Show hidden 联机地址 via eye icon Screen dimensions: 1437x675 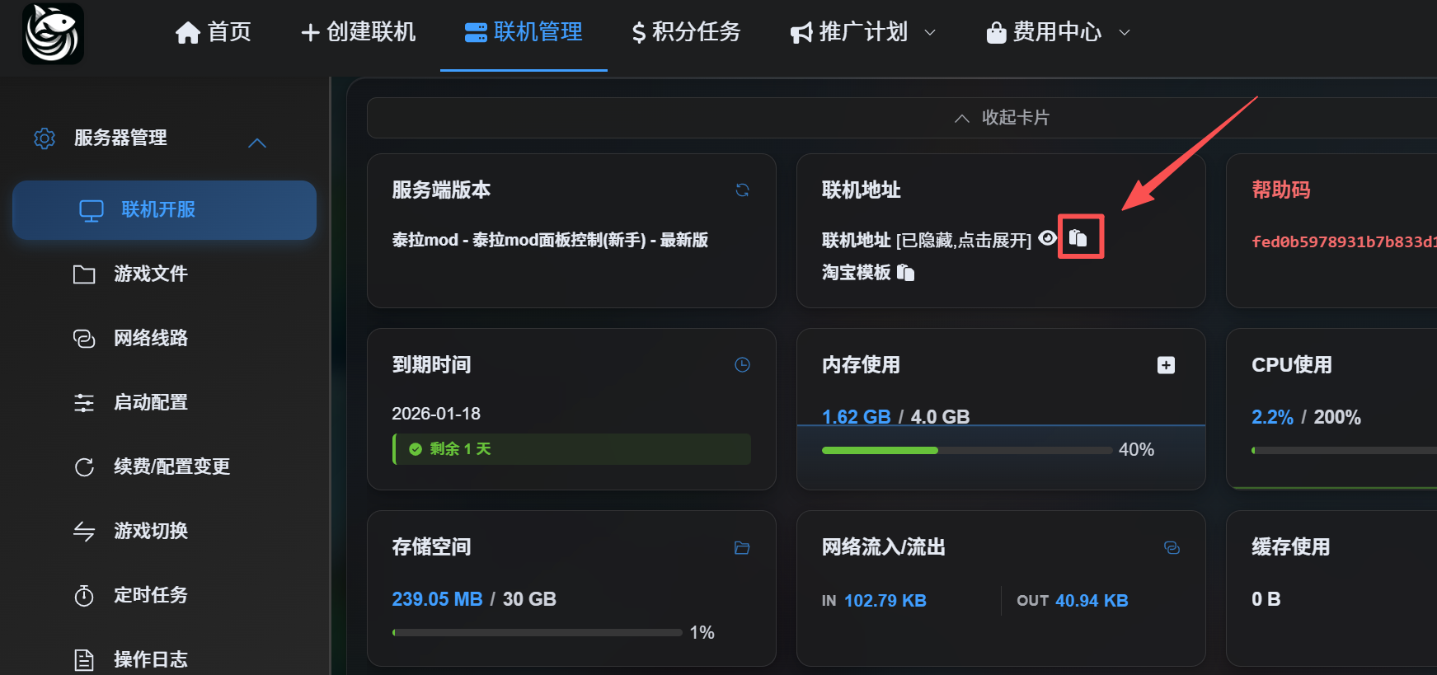pos(1048,238)
